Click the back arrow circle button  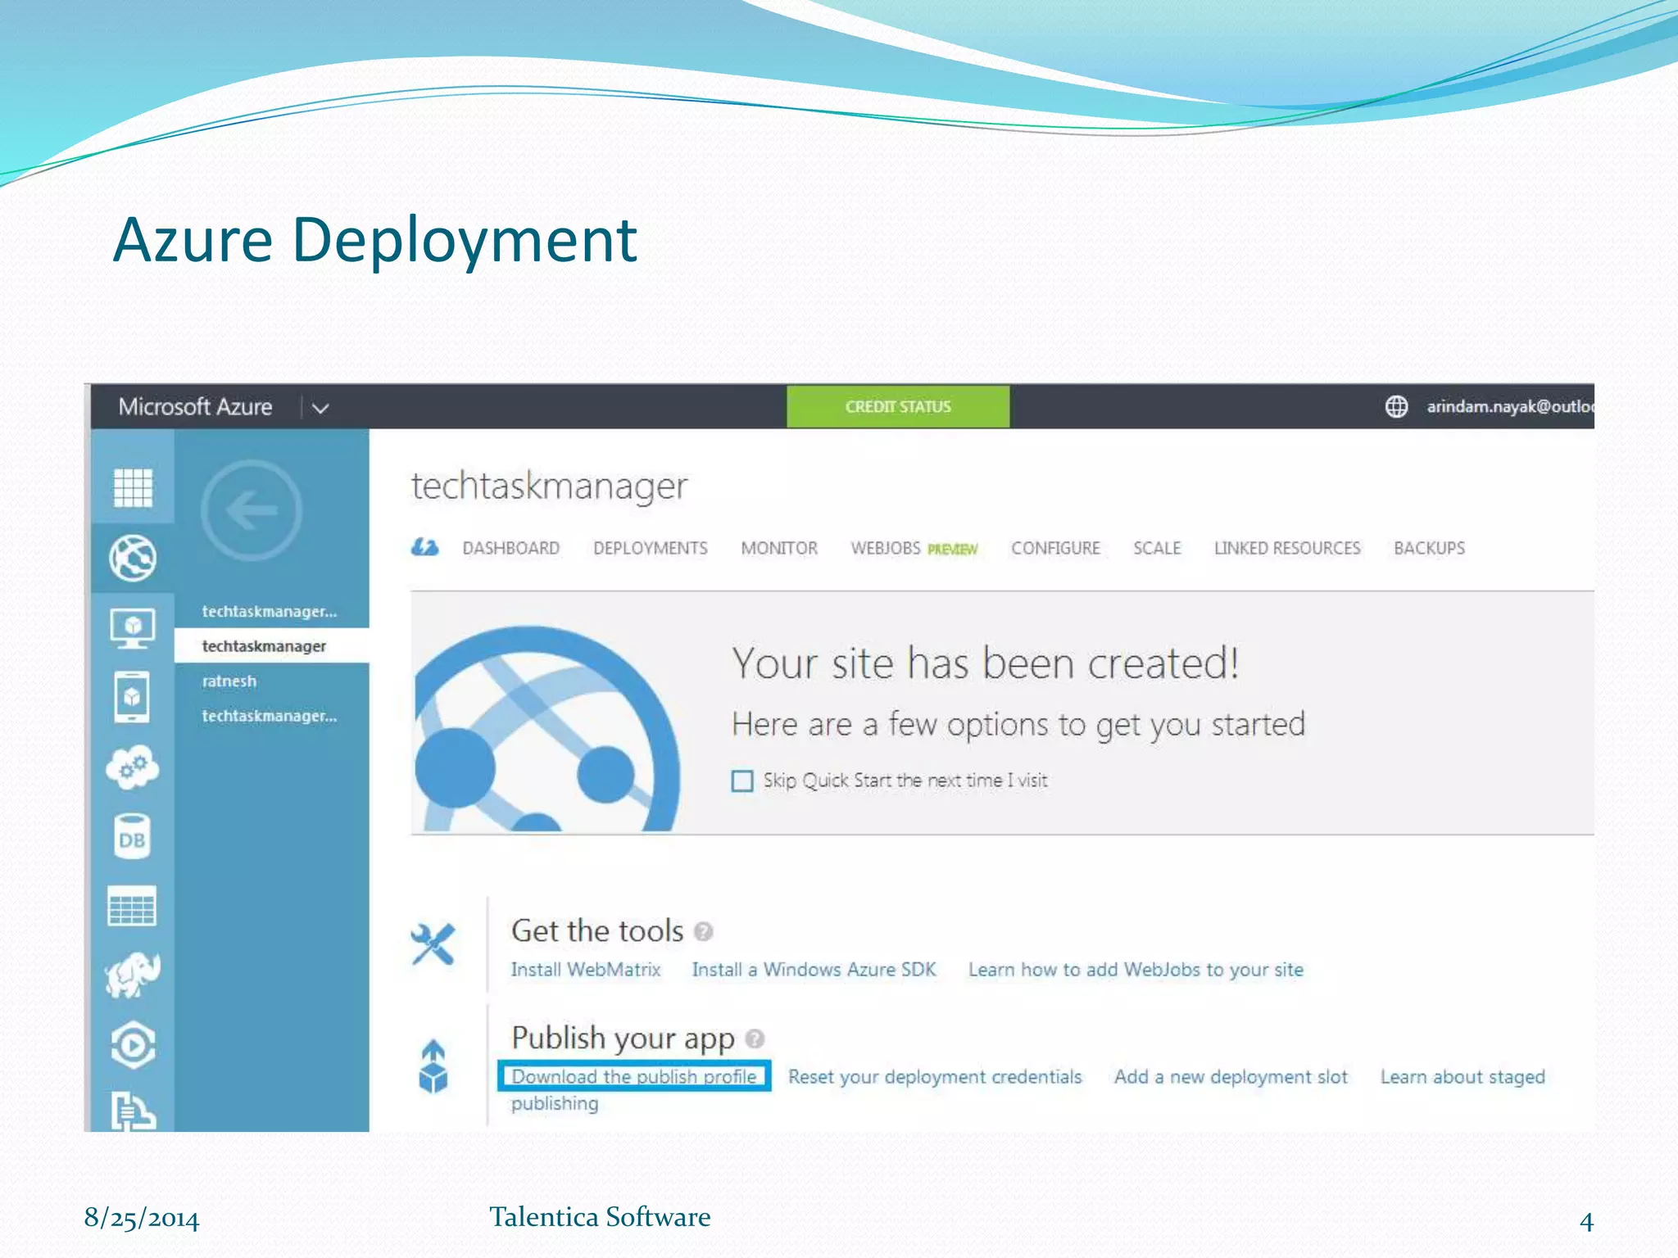tap(252, 510)
